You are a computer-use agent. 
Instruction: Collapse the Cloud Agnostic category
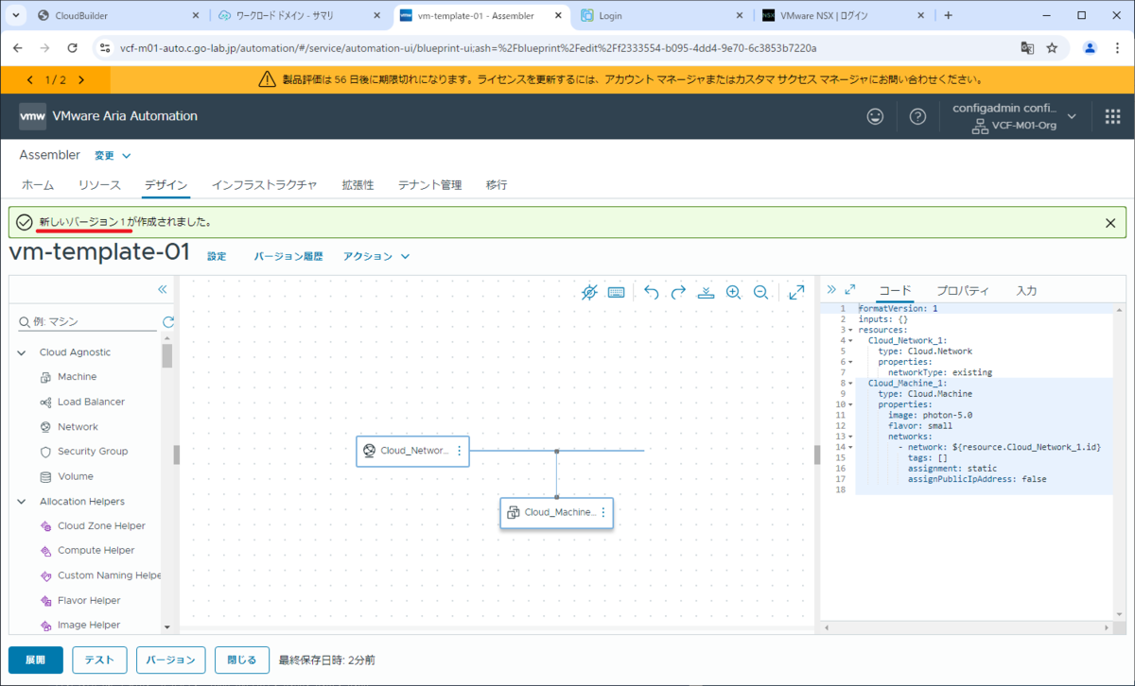[22, 352]
